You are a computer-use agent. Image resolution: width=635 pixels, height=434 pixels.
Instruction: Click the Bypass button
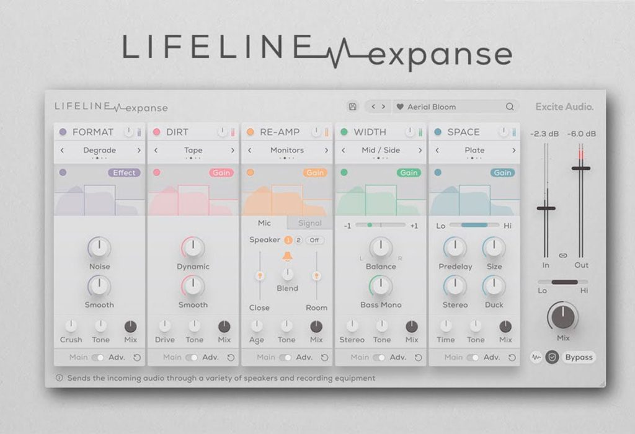pyautogui.click(x=579, y=357)
